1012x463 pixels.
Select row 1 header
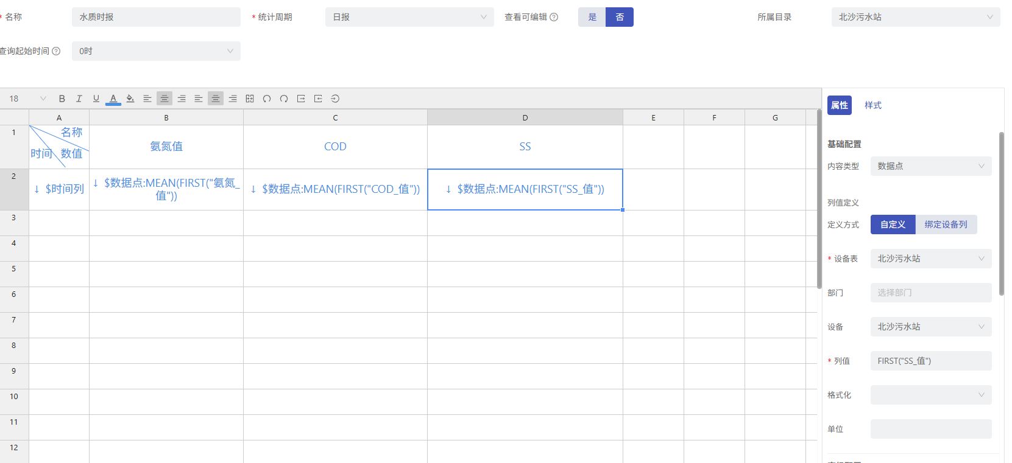click(x=14, y=147)
